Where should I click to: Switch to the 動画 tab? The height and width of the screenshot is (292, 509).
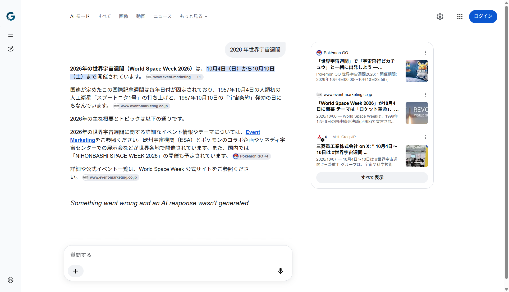point(141,16)
